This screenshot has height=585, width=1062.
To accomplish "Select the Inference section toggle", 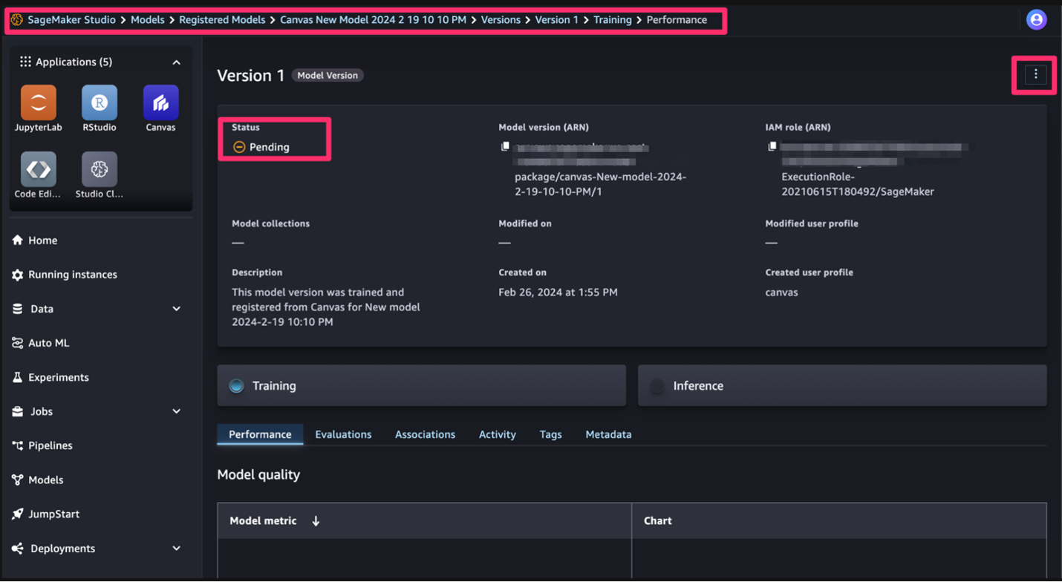I will [842, 385].
